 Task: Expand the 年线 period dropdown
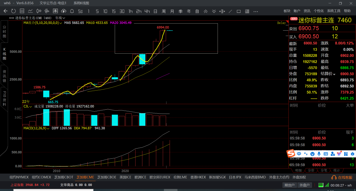(x=60, y=18)
